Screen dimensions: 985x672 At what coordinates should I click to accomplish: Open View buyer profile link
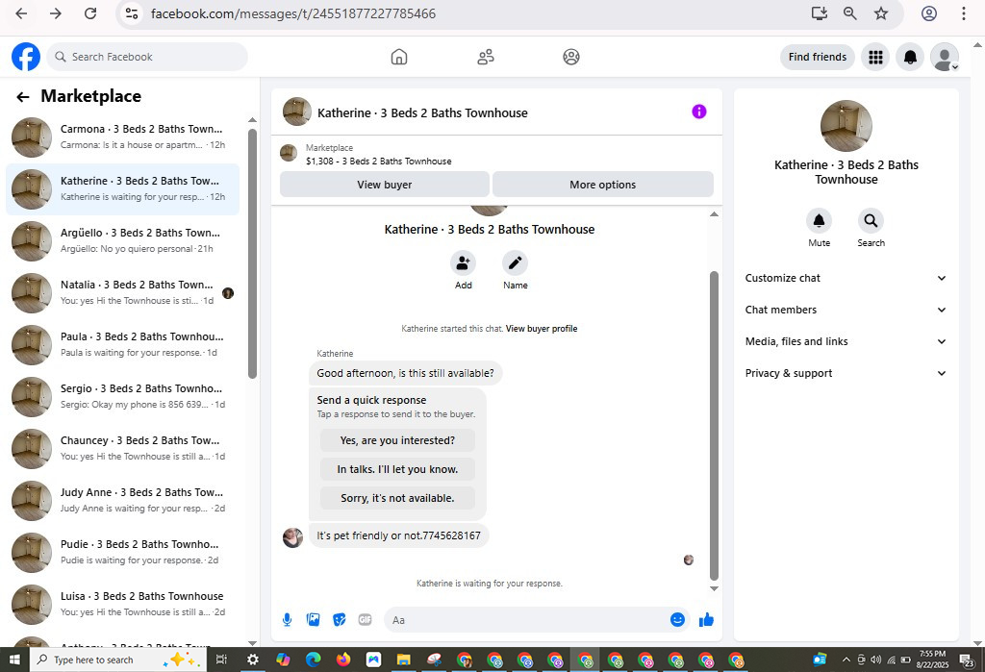[x=542, y=329]
